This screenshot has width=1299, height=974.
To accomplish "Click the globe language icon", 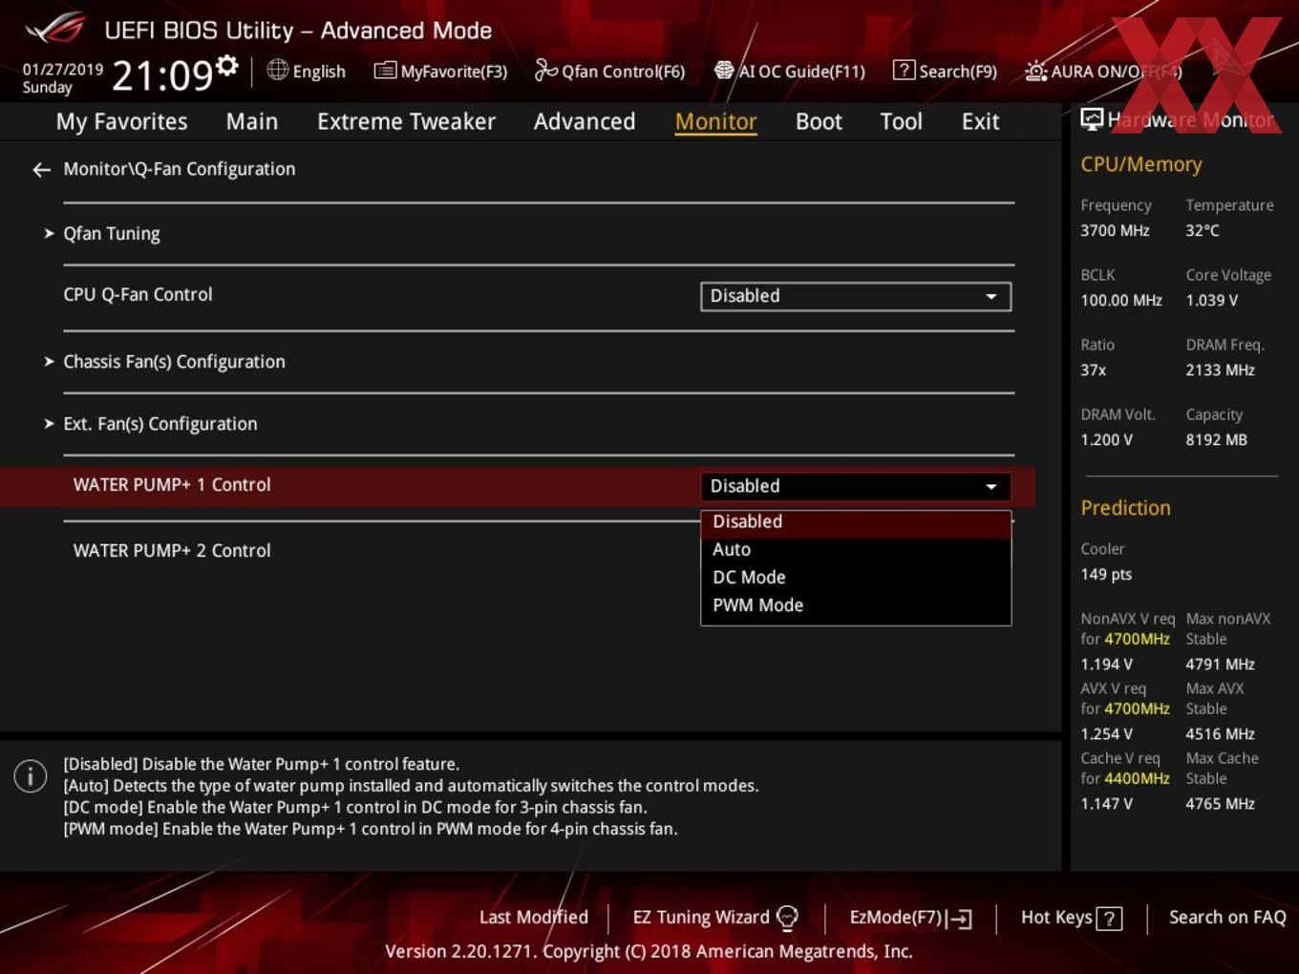I will [277, 70].
